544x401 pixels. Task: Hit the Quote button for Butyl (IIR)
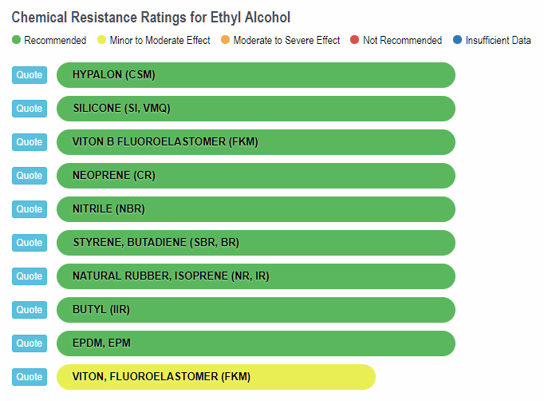(x=30, y=310)
